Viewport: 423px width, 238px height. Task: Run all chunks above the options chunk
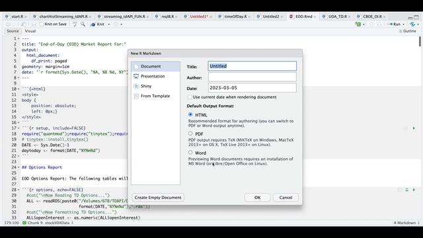coord(407,190)
